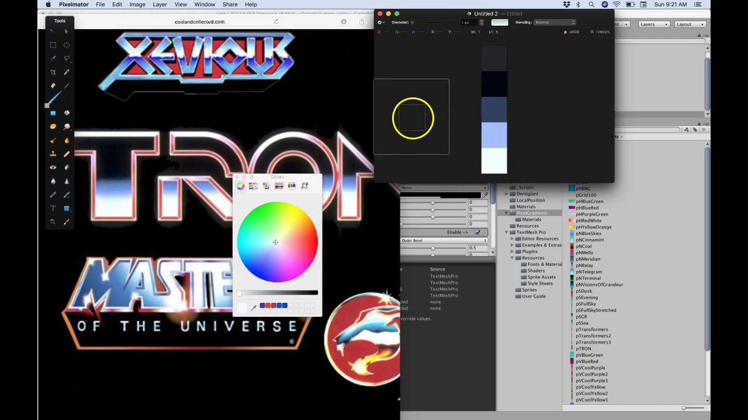The image size is (748, 420).
Task: Select the Sponge tool (orange)
Action: [53, 127]
